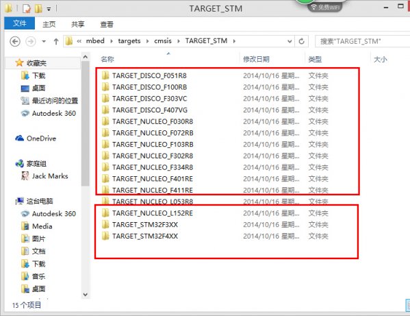Expand breadcrumb arrow after TARGET_STM
Image resolution: width=410 pixels, height=316 pixels.
(234, 41)
